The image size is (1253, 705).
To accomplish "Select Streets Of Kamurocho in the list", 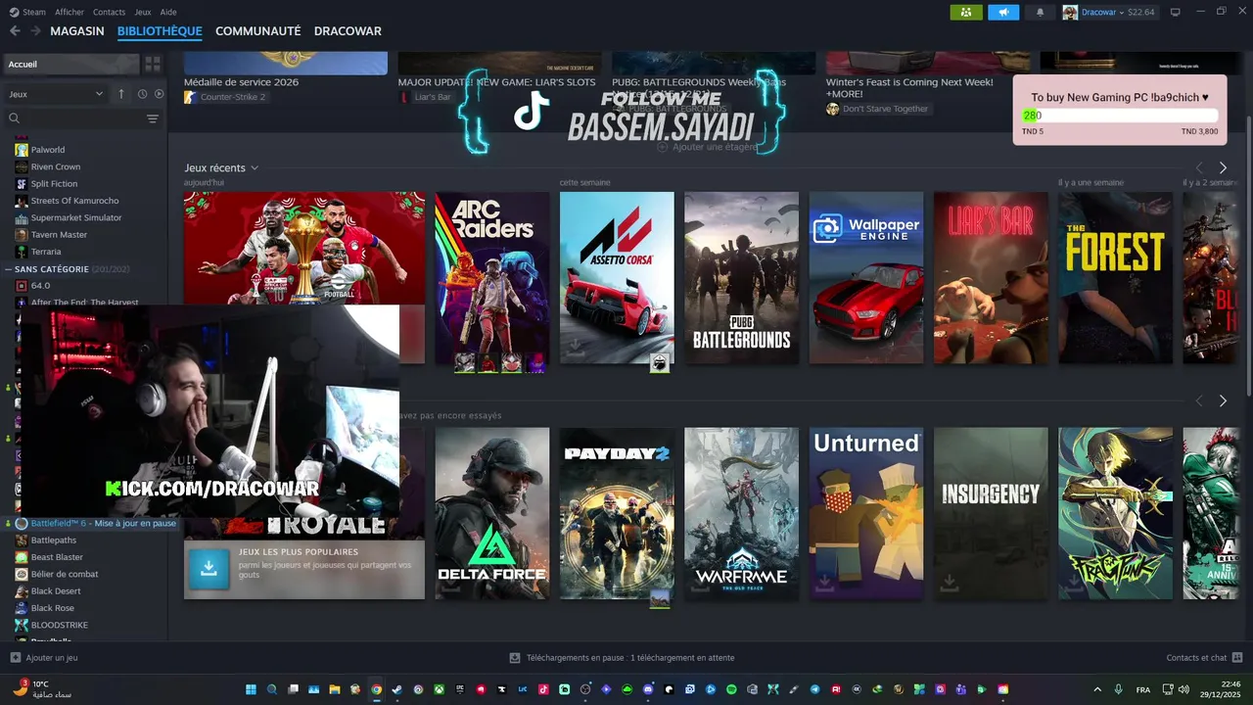I will pyautogui.click(x=74, y=201).
